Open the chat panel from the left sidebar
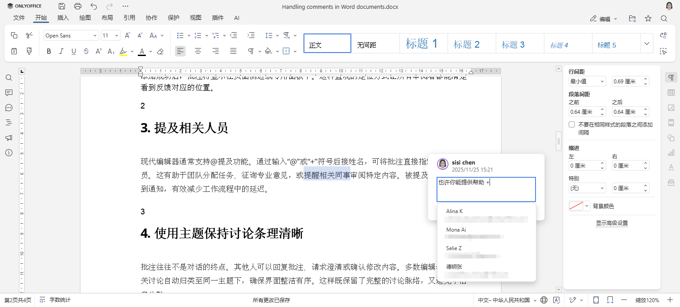 (9, 108)
